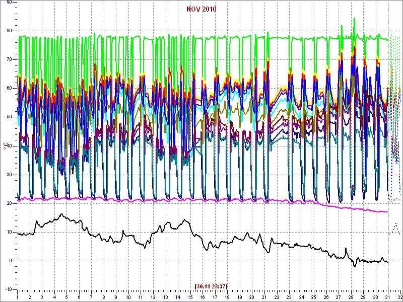Click y-axis value -10
The image size is (403, 302).
pyautogui.click(x=9, y=290)
